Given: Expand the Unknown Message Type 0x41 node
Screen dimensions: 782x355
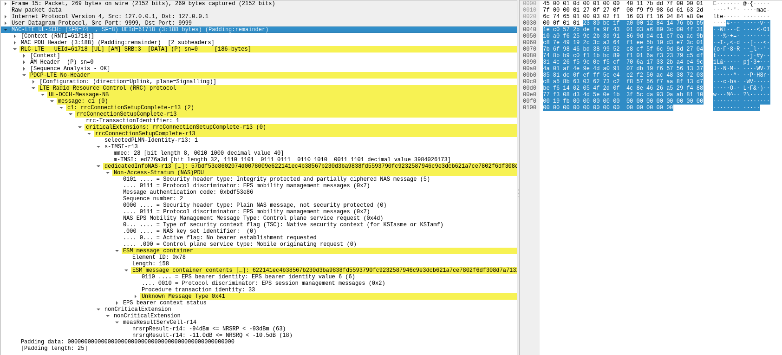Looking at the screenshot, I should click(136, 296).
